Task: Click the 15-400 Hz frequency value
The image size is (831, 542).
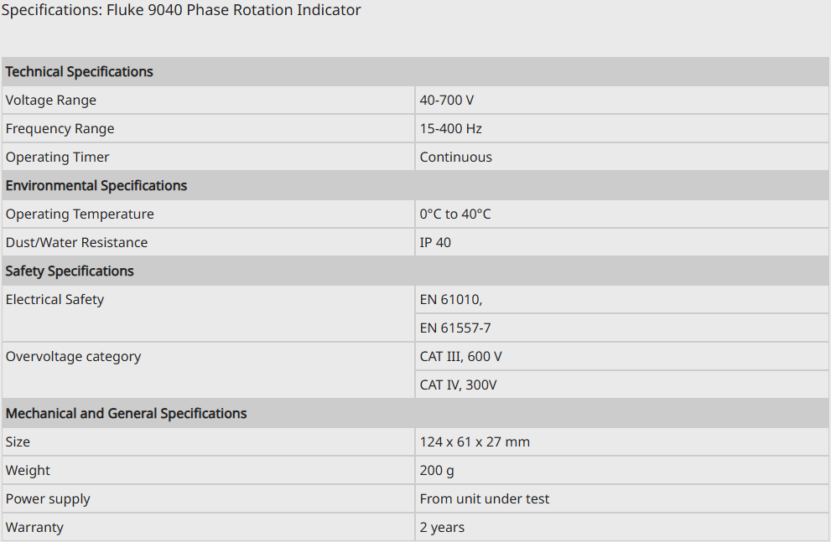Action: click(451, 129)
